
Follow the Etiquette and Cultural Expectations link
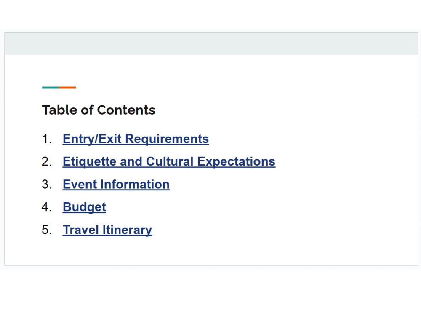pyautogui.click(x=169, y=162)
